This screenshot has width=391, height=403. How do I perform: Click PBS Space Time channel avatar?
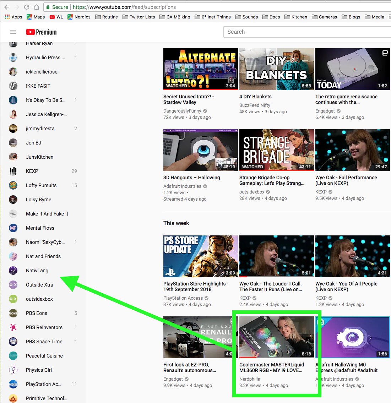[x=13, y=342]
